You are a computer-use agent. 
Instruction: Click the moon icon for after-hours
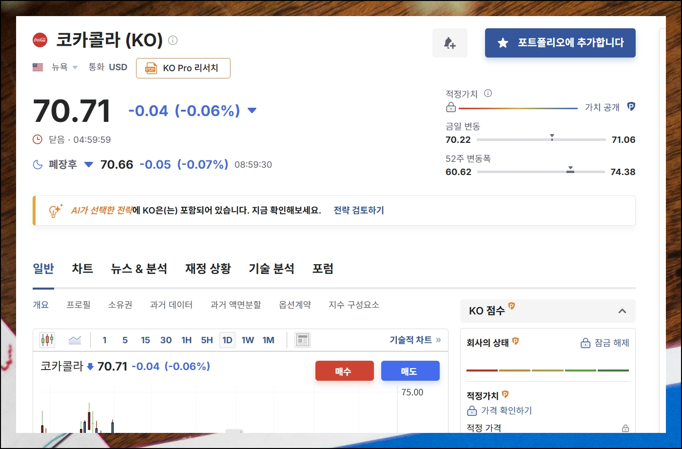pyautogui.click(x=38, y=165)
